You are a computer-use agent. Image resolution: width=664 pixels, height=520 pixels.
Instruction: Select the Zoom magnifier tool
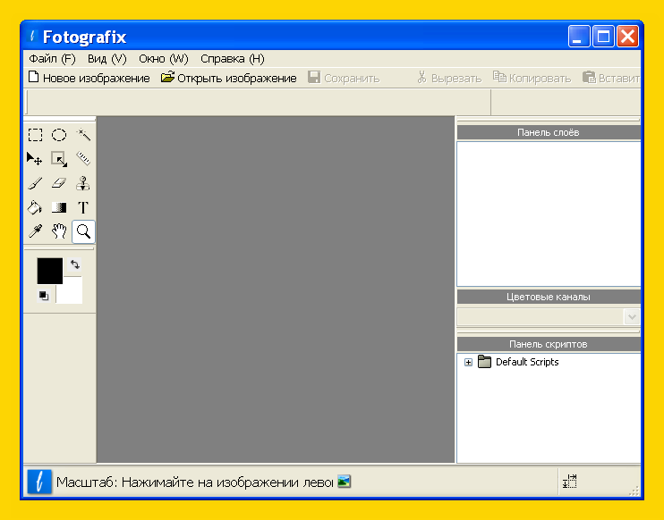(83, 231)
